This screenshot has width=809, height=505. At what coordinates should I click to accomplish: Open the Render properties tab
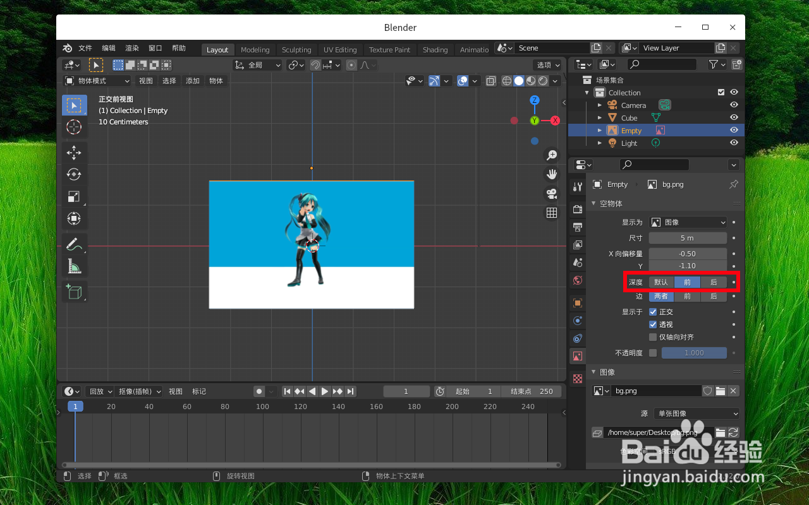[x=577, y=209]
